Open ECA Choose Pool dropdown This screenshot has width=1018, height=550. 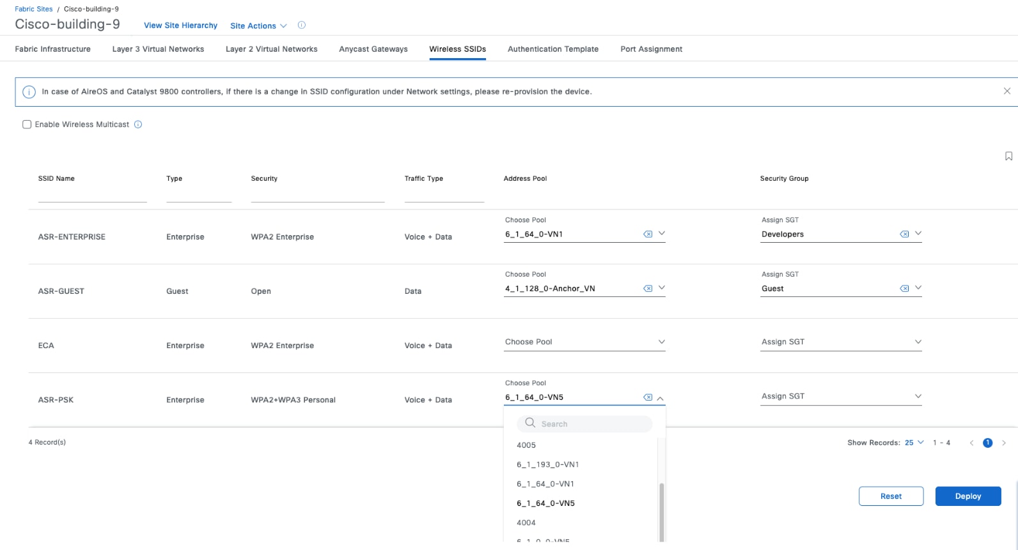pos(584,342)
